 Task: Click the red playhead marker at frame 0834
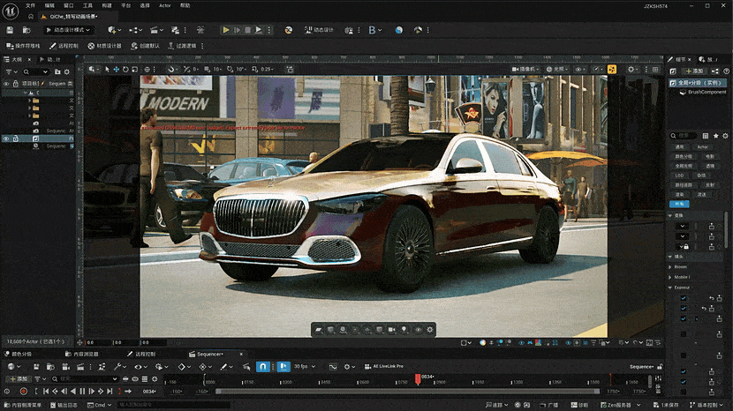(x=418, y=378)
